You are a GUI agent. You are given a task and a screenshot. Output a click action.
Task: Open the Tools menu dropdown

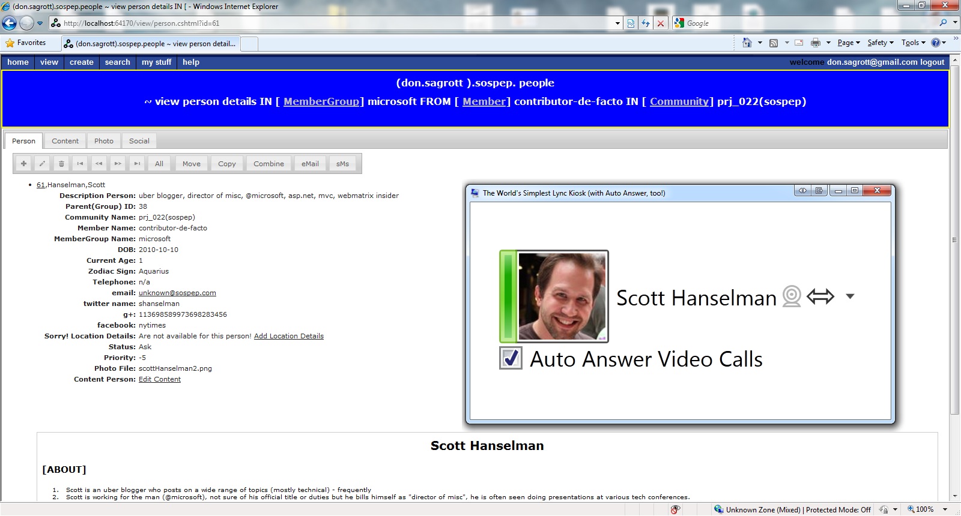[914, 43]
